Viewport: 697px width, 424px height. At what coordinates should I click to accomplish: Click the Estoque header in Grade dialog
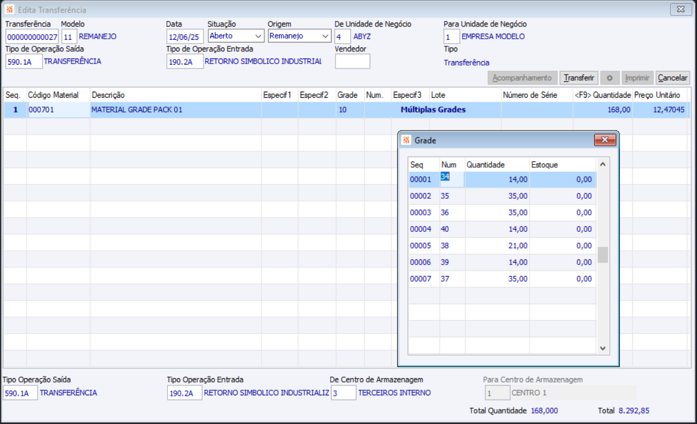coord(563,165)
